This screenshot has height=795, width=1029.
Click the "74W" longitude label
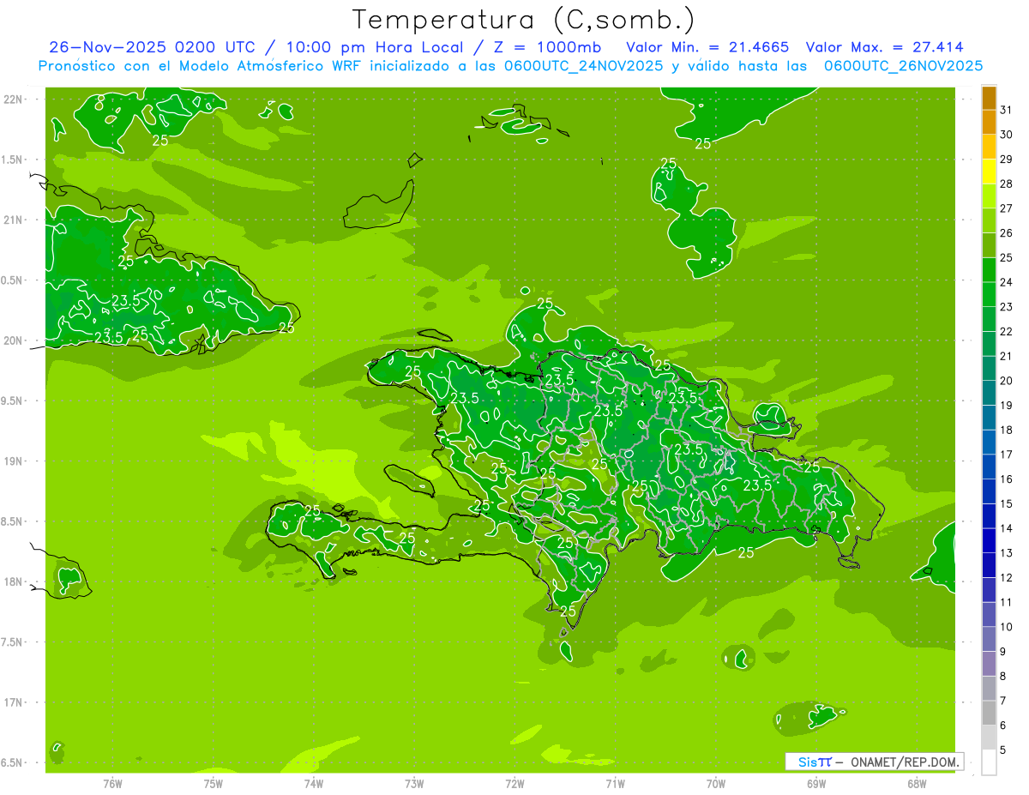(x=314, y=784)
